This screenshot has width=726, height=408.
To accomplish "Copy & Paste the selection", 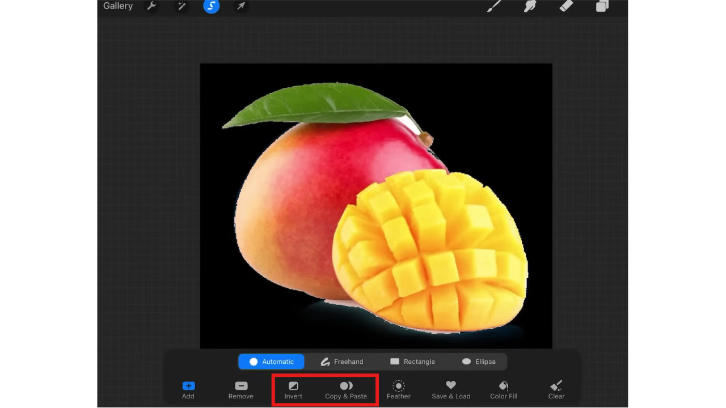I will pos(346,390).
